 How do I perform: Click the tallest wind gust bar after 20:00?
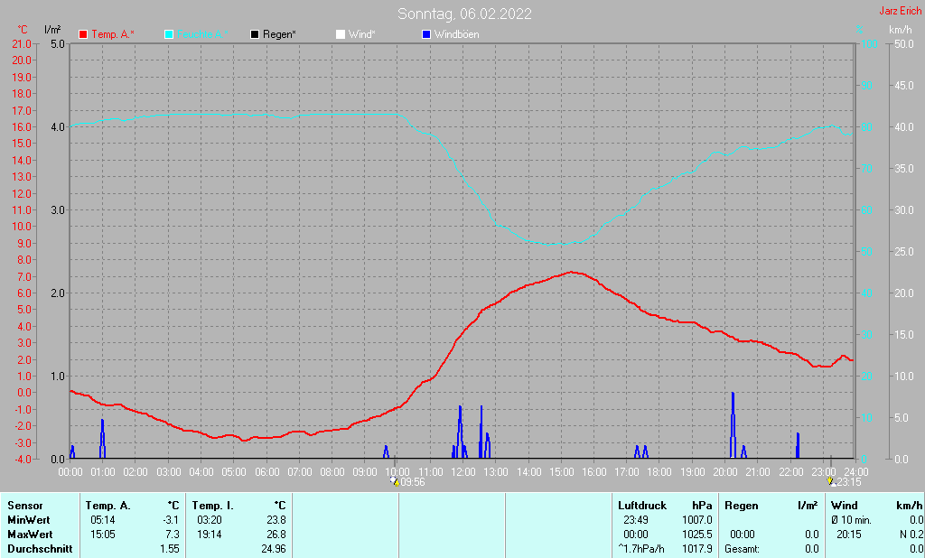pos(733,424)
